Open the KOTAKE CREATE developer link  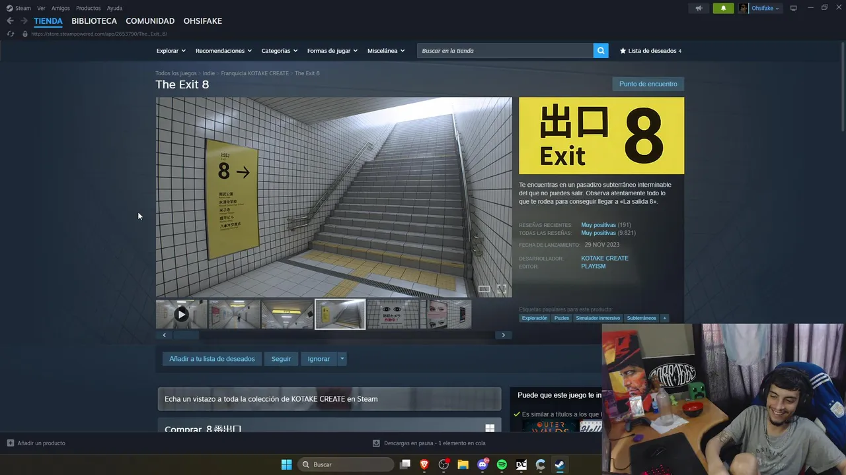coord(605,259)
